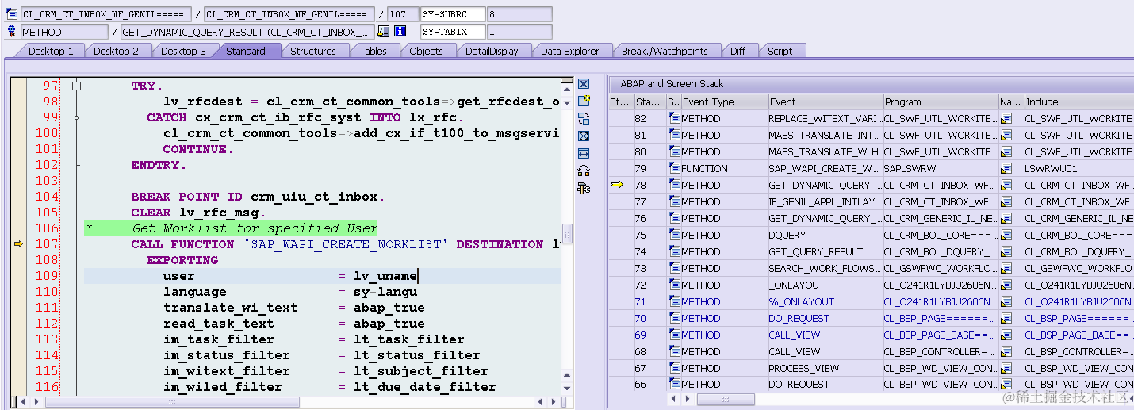Switch to the Desktop 3 tab
1134x410 pixels.
183,51
